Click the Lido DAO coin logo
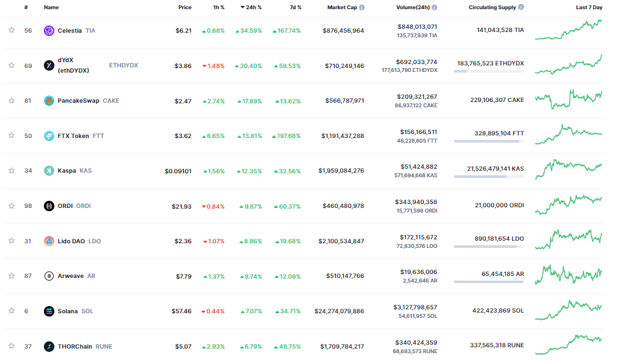The image size is (617, 361). (x=48, y=241)
